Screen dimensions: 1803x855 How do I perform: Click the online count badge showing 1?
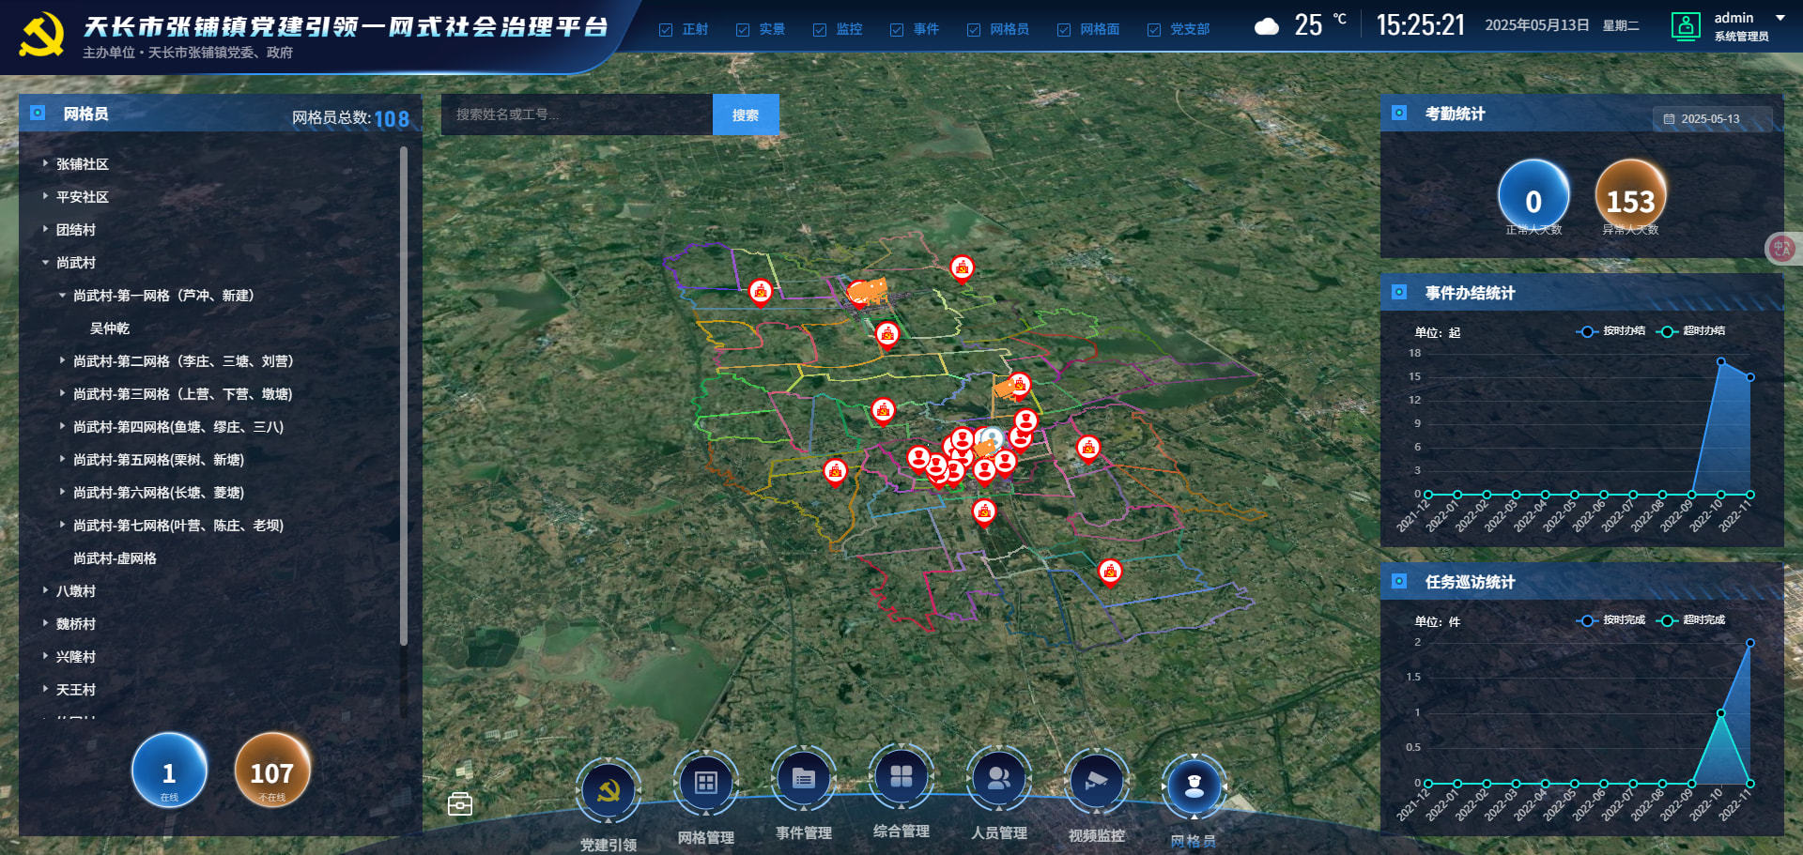(x=169, y=771)
